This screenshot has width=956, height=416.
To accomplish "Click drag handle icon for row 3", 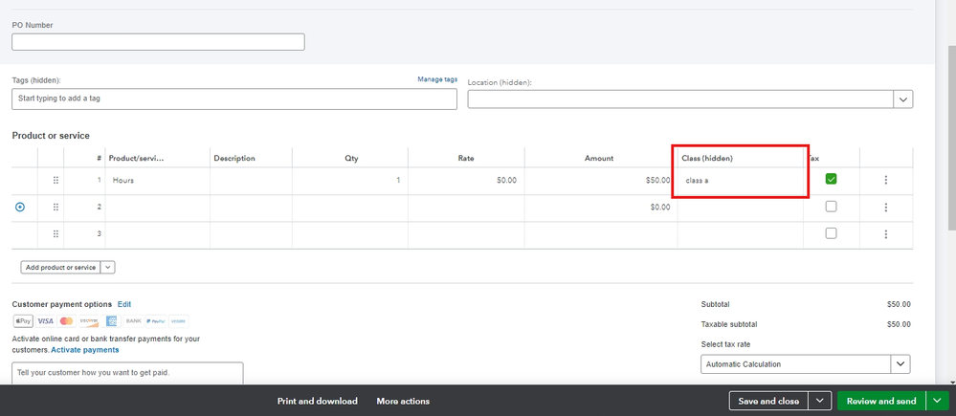I will click(x=56, y=233).
